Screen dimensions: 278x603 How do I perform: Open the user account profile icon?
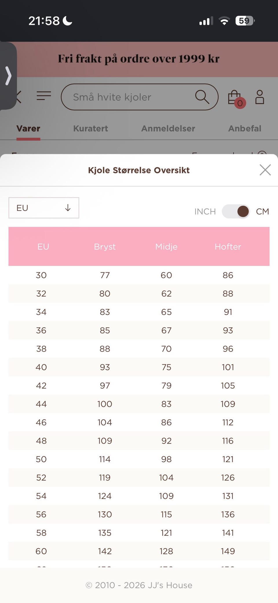(x=259, y=97)
